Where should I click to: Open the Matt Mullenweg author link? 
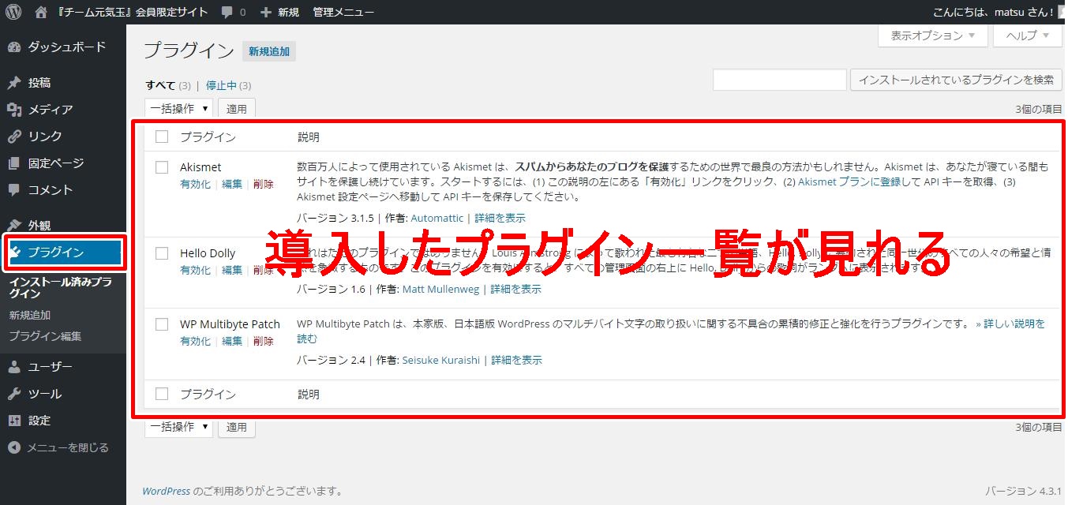pyautogui.click(x=441, y=289)
